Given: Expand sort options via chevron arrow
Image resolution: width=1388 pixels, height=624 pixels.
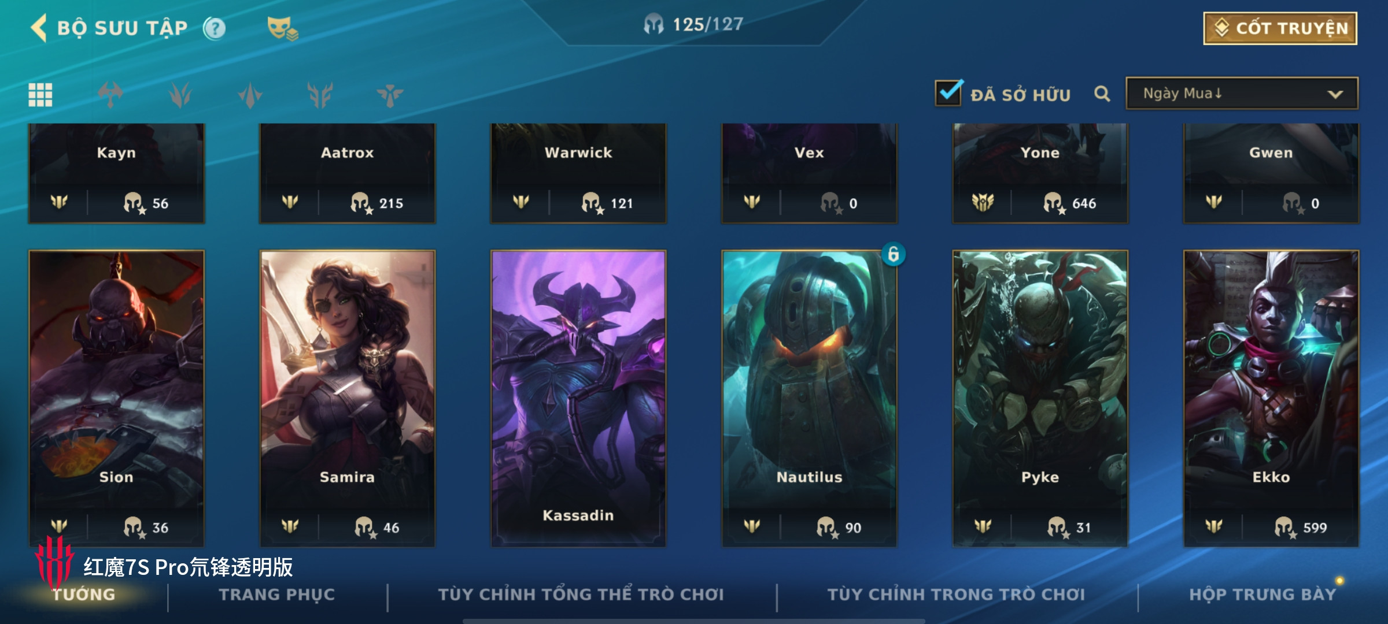Looking at the screenshot, I should pos(1335,94).
